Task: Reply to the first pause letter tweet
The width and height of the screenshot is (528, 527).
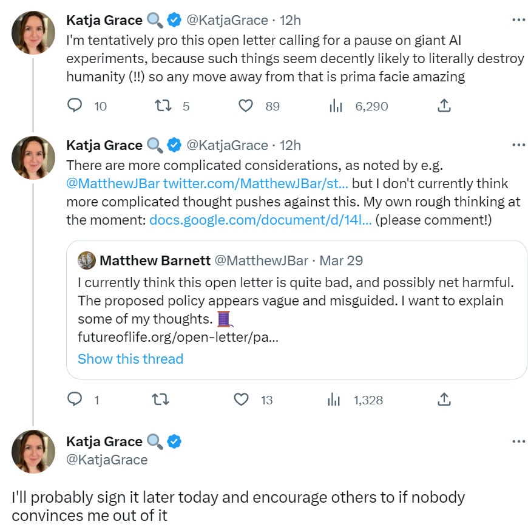Action: point(75,106)
